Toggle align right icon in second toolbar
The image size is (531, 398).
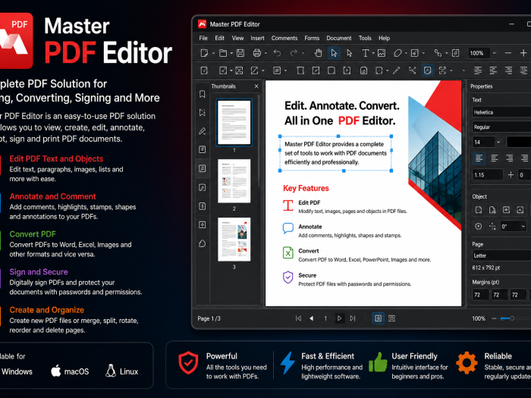[x=508, y=71]
